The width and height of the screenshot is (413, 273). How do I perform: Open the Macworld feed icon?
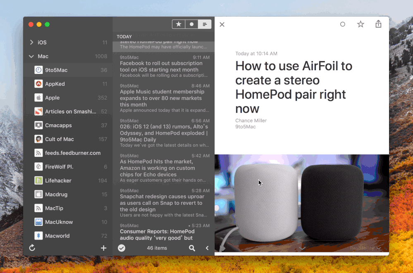tap(38, 236)
